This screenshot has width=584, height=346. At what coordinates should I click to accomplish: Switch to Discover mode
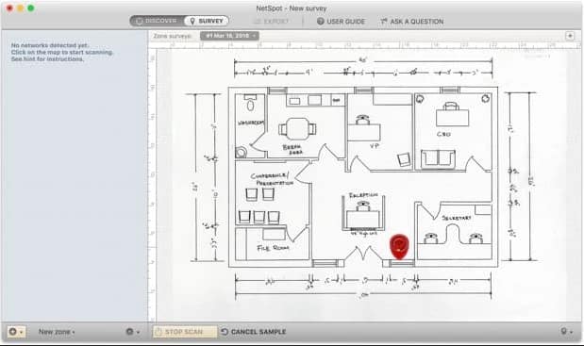click(x=157, y=21)
